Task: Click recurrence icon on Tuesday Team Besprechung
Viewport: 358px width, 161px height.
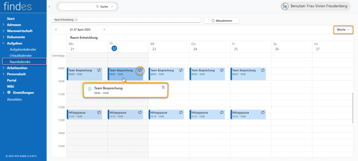Action: click(x=140, y=70)
